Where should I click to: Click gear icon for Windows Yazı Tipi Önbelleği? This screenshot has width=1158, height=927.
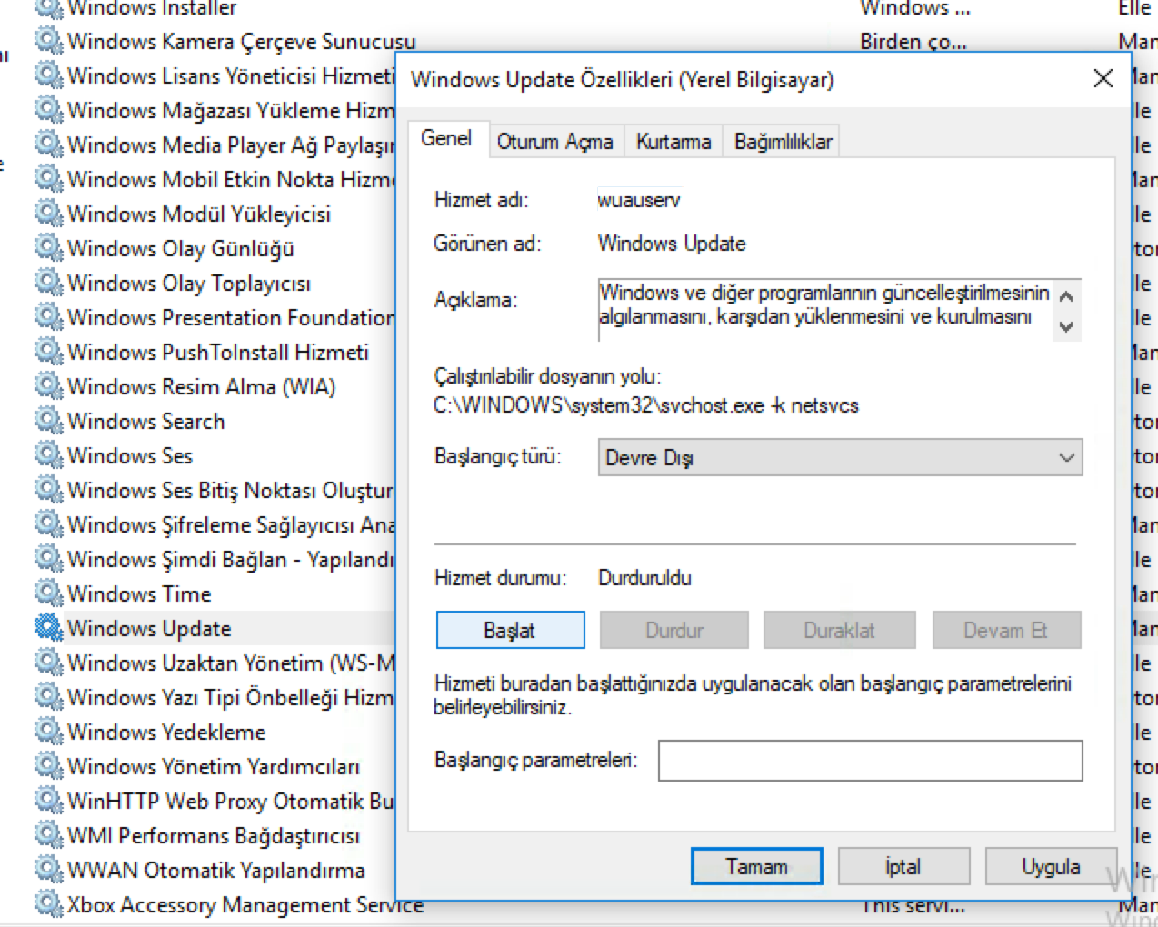click(48, 697)
